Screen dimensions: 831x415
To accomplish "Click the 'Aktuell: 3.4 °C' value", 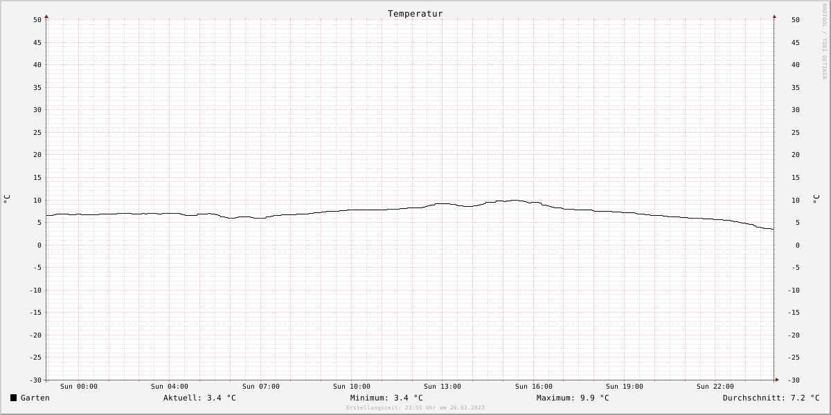I will 199,398.
